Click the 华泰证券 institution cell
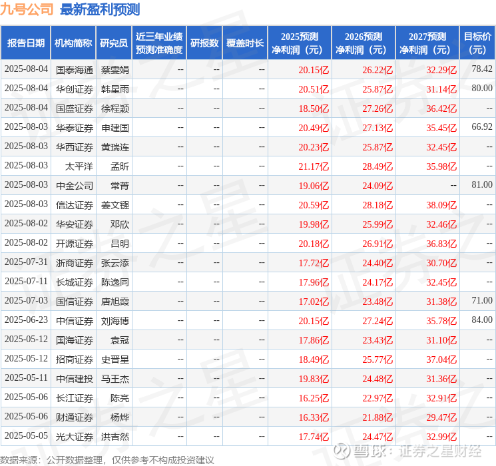Image resolution: width=496 pixels, height=466 pixels. pos(75,128)
